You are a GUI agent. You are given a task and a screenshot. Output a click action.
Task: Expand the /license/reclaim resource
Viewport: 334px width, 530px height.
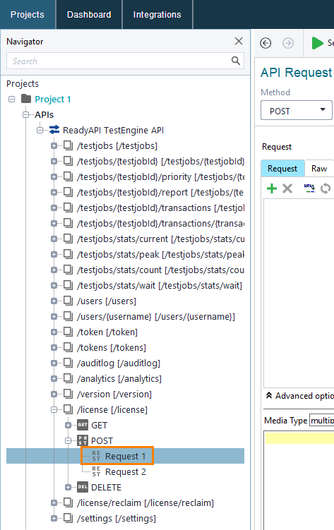54,503
